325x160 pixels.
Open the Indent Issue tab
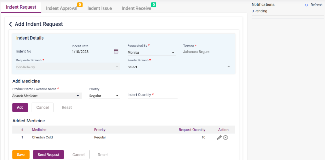tap(100, 8)
